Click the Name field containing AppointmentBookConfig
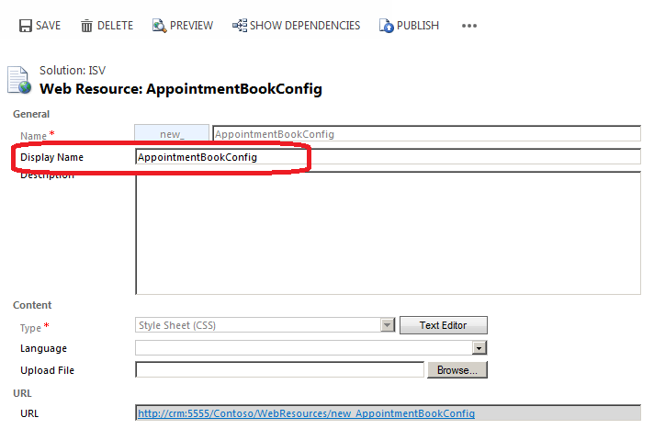Image resolution: width=654 pixels, height=429 pixels. [x=427, y=134]
